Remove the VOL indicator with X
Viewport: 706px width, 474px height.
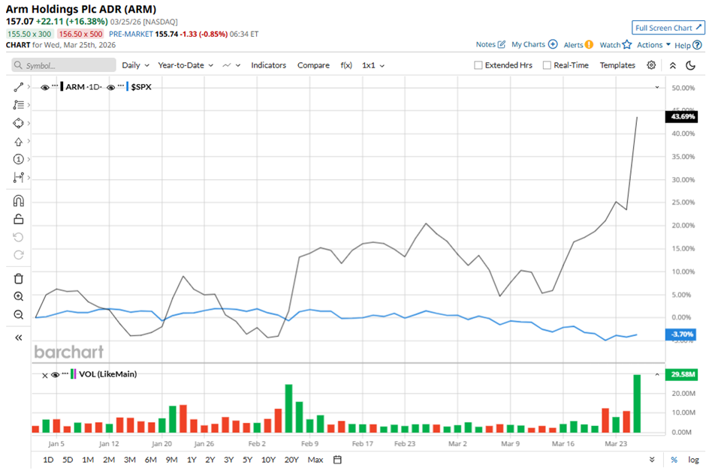[x=44, y=375]
